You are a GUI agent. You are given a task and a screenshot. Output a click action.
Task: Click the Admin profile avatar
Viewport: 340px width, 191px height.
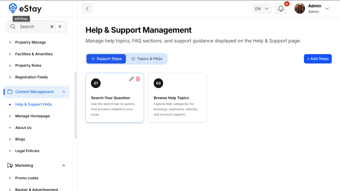(x=300, y=9)
